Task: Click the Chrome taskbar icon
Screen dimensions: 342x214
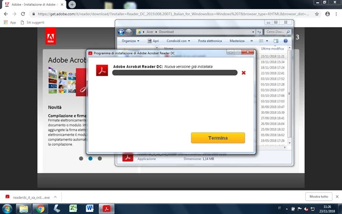Action: pyautogui.click(x=40, y=209)
